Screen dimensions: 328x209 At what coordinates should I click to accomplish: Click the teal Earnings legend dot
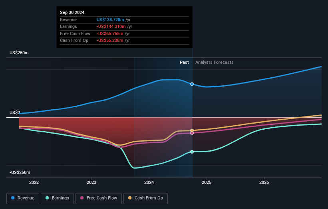(x=47, y=198)
